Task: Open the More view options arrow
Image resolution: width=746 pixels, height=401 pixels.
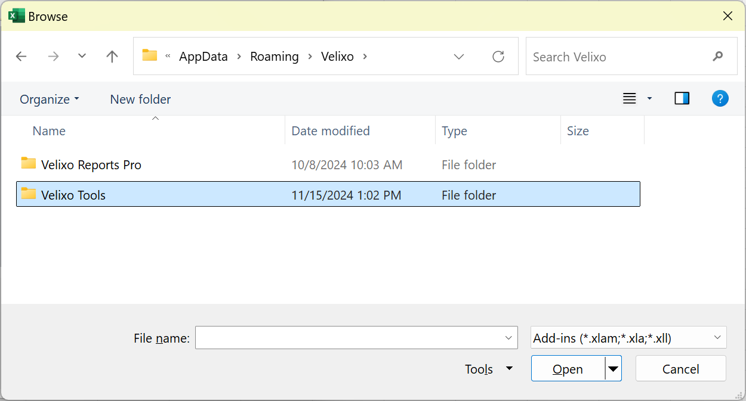Action: (650, 98)
